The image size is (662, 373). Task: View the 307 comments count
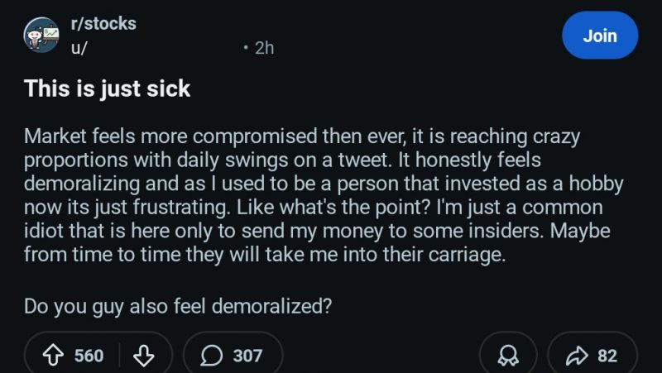247,356
